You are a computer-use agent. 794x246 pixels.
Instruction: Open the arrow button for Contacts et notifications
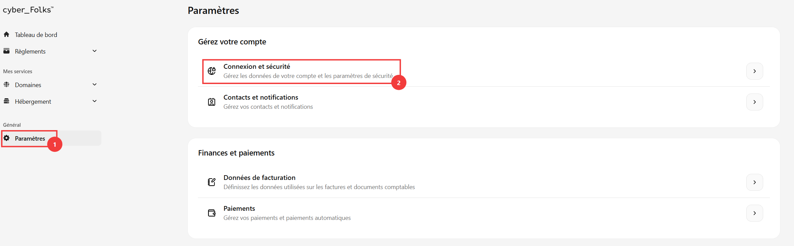tap(754, 102)
